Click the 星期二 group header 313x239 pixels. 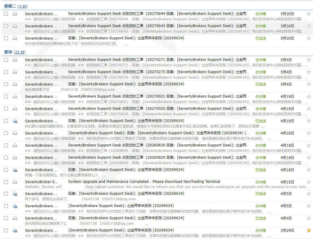click(x=10, y=6)
